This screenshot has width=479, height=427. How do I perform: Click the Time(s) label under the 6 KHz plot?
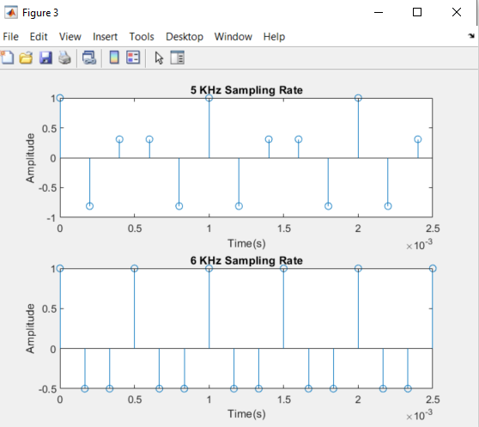point(246,414)
